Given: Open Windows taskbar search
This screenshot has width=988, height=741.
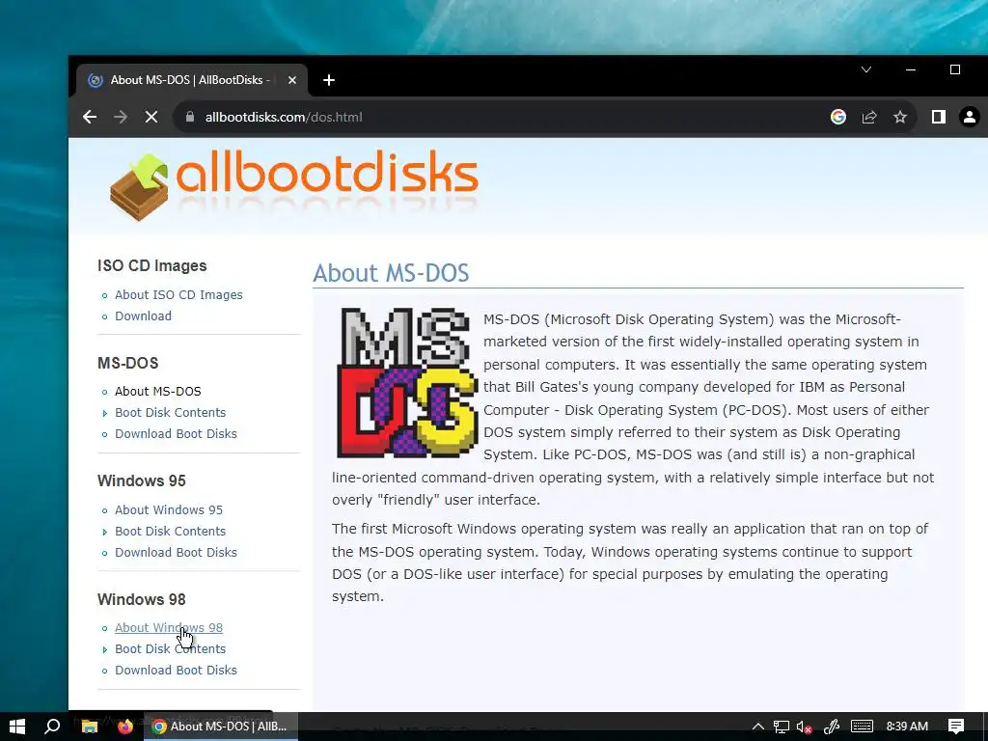Looking at the screenshot, I should point(52,727).
